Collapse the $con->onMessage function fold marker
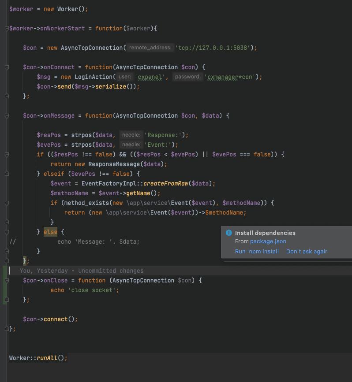 coord(7,116)
